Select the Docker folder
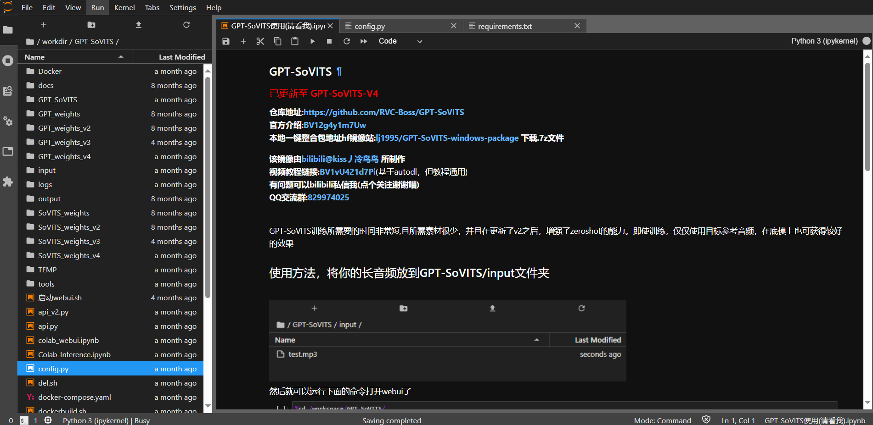Screen dimensions: 873x425 110,72
